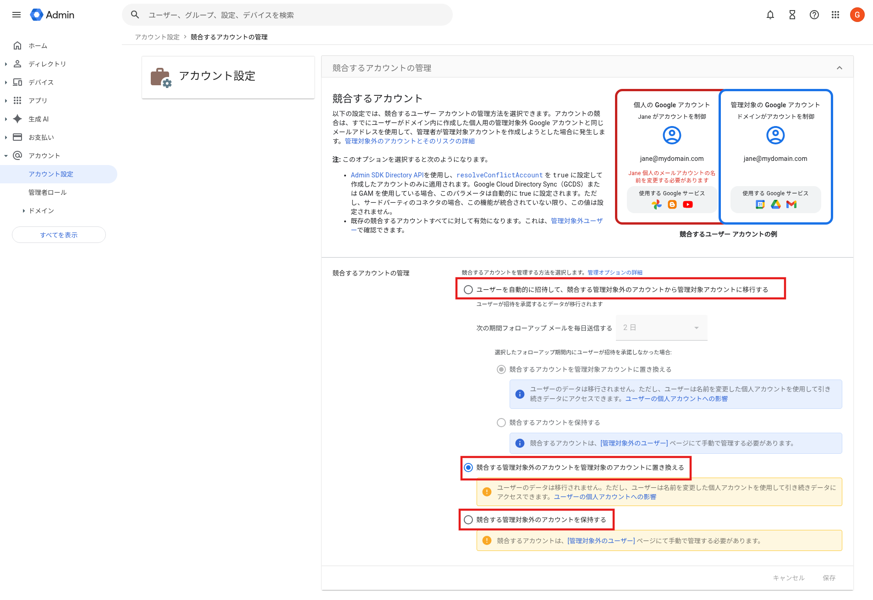This screenshot has width=873, height=600.
Task: Focus the ユーザー、グループ、設定、デバイスを検索 search field
Action: [287, 15]
